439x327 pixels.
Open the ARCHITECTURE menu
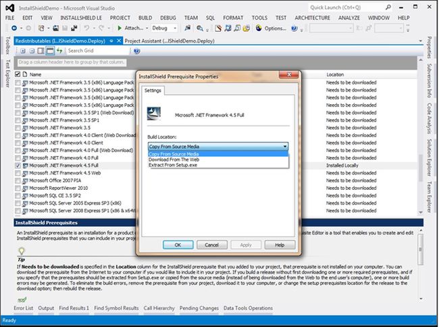[312, 18]
